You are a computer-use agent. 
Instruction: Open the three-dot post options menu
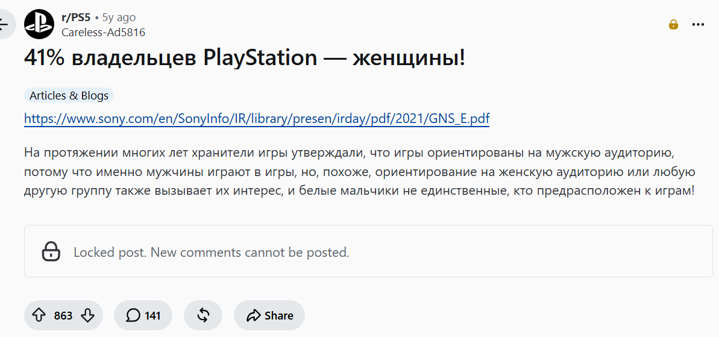coord(698,24)
